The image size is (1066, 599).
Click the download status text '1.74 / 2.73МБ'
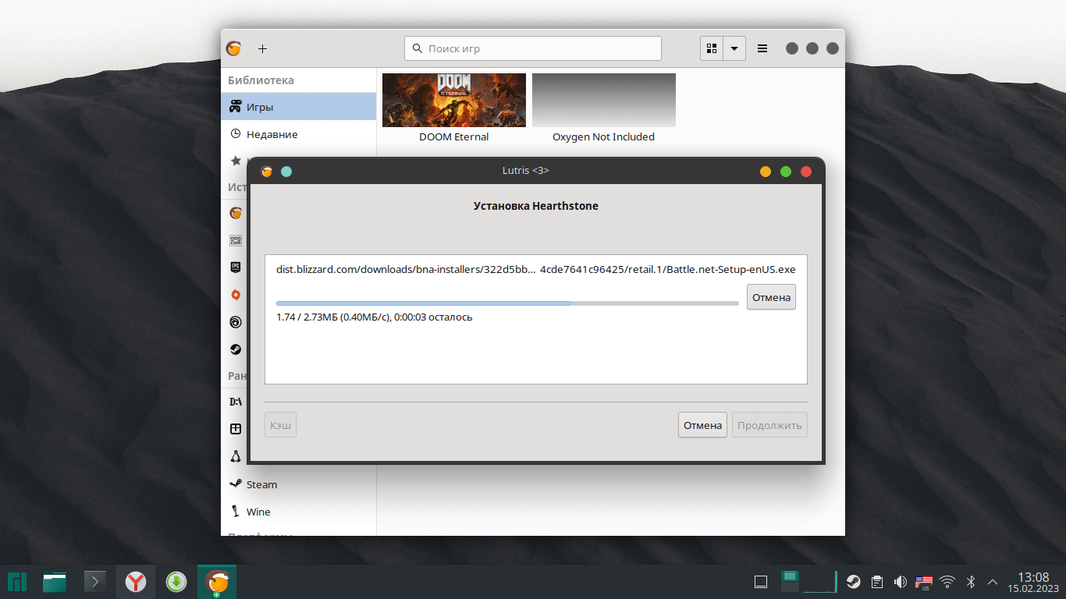pos(375,317)
